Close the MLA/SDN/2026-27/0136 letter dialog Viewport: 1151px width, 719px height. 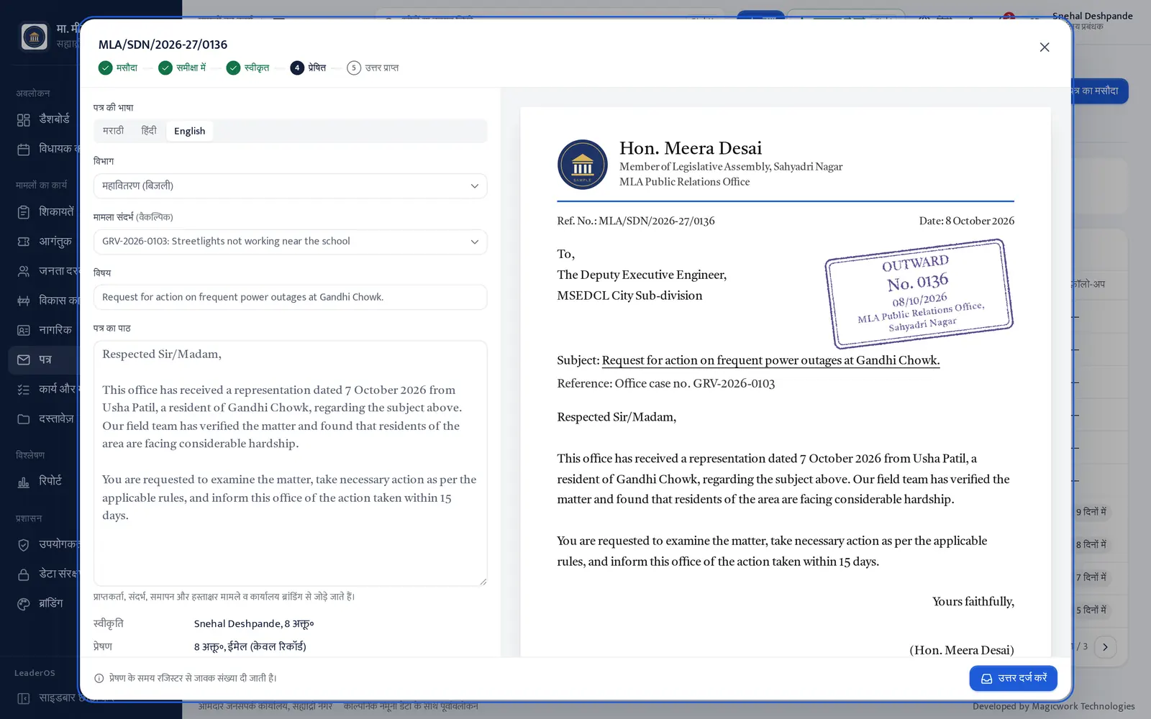(x=1045, y=47)
